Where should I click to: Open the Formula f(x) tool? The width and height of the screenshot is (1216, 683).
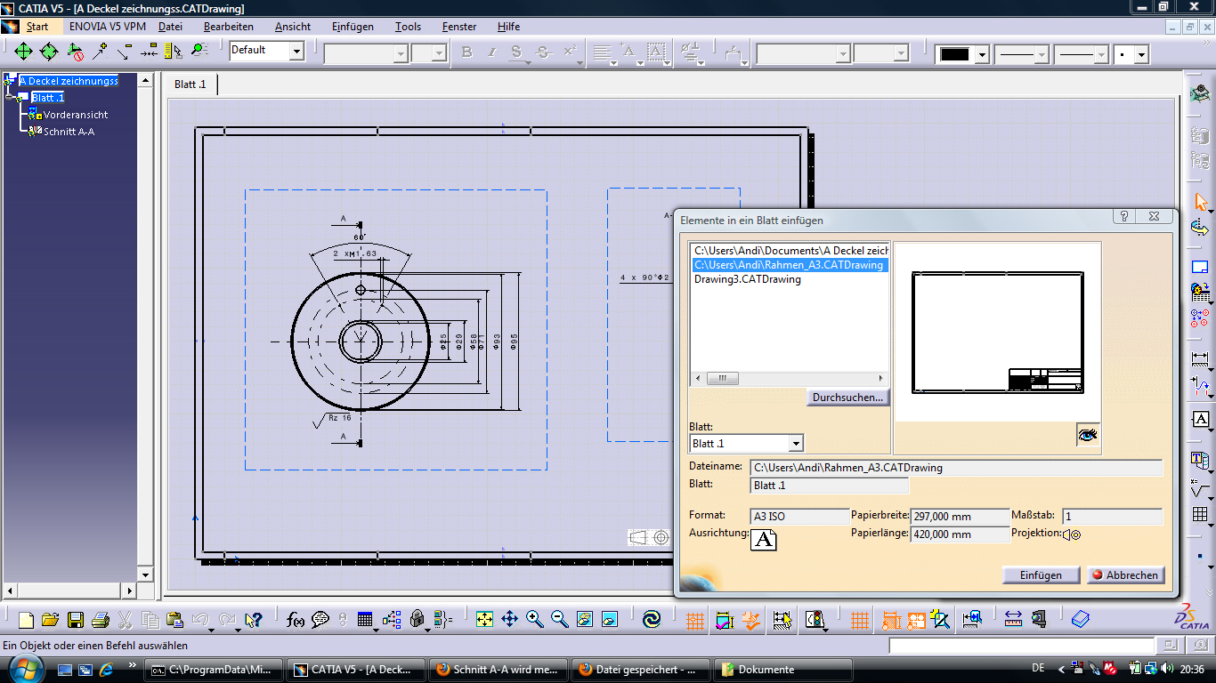pos(296,620)
